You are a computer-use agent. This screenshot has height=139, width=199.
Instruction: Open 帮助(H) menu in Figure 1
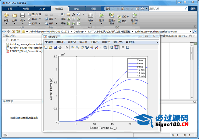tap(130, 42)
